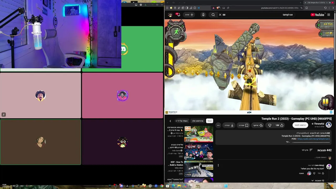Expand the 12 replies under Liam's comment

pos(318,181)
